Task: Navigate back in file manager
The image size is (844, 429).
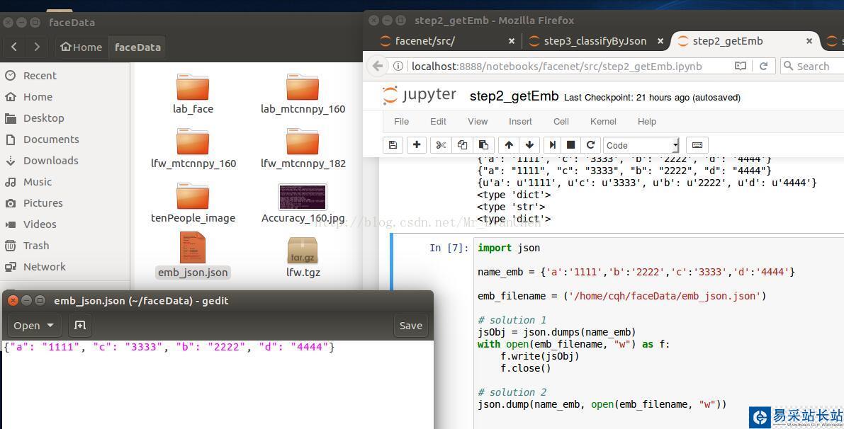Action: point(14,47)
